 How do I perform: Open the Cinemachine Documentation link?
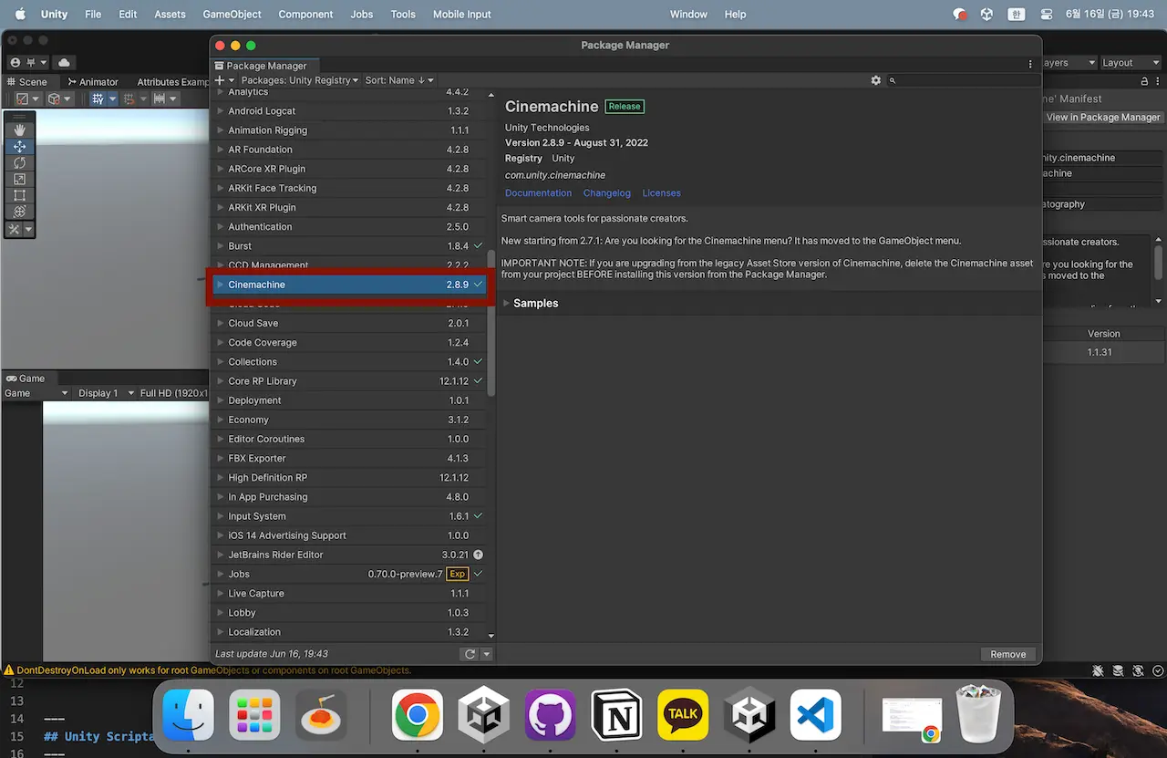[x=538, y=193]
